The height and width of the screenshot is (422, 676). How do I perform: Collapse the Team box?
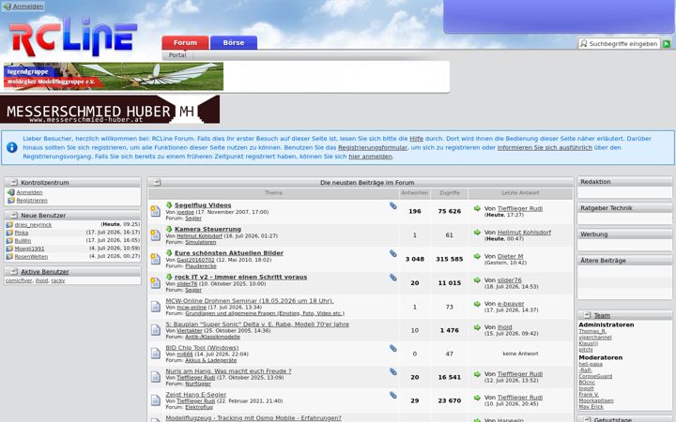point(587,315)
